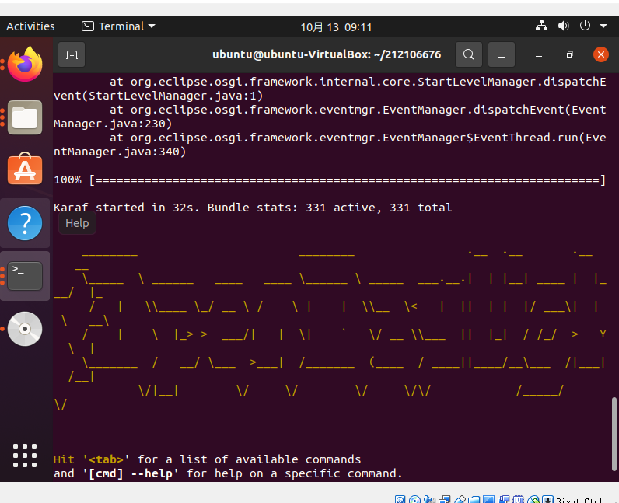Image resolution: width=619 pixels, height=503 pixels.
Task: Click the 100% progress bar line
Action: (330, 180)
